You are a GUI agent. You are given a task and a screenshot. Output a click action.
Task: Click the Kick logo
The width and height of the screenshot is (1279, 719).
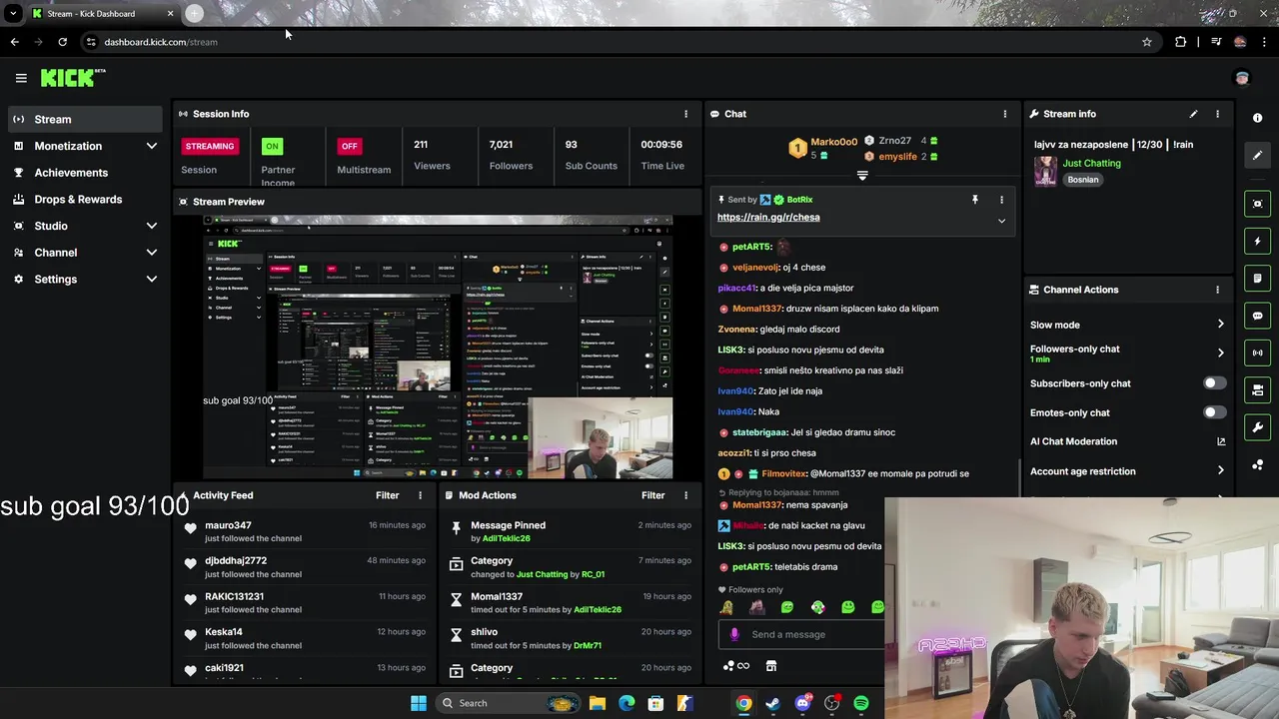[73, 78]
